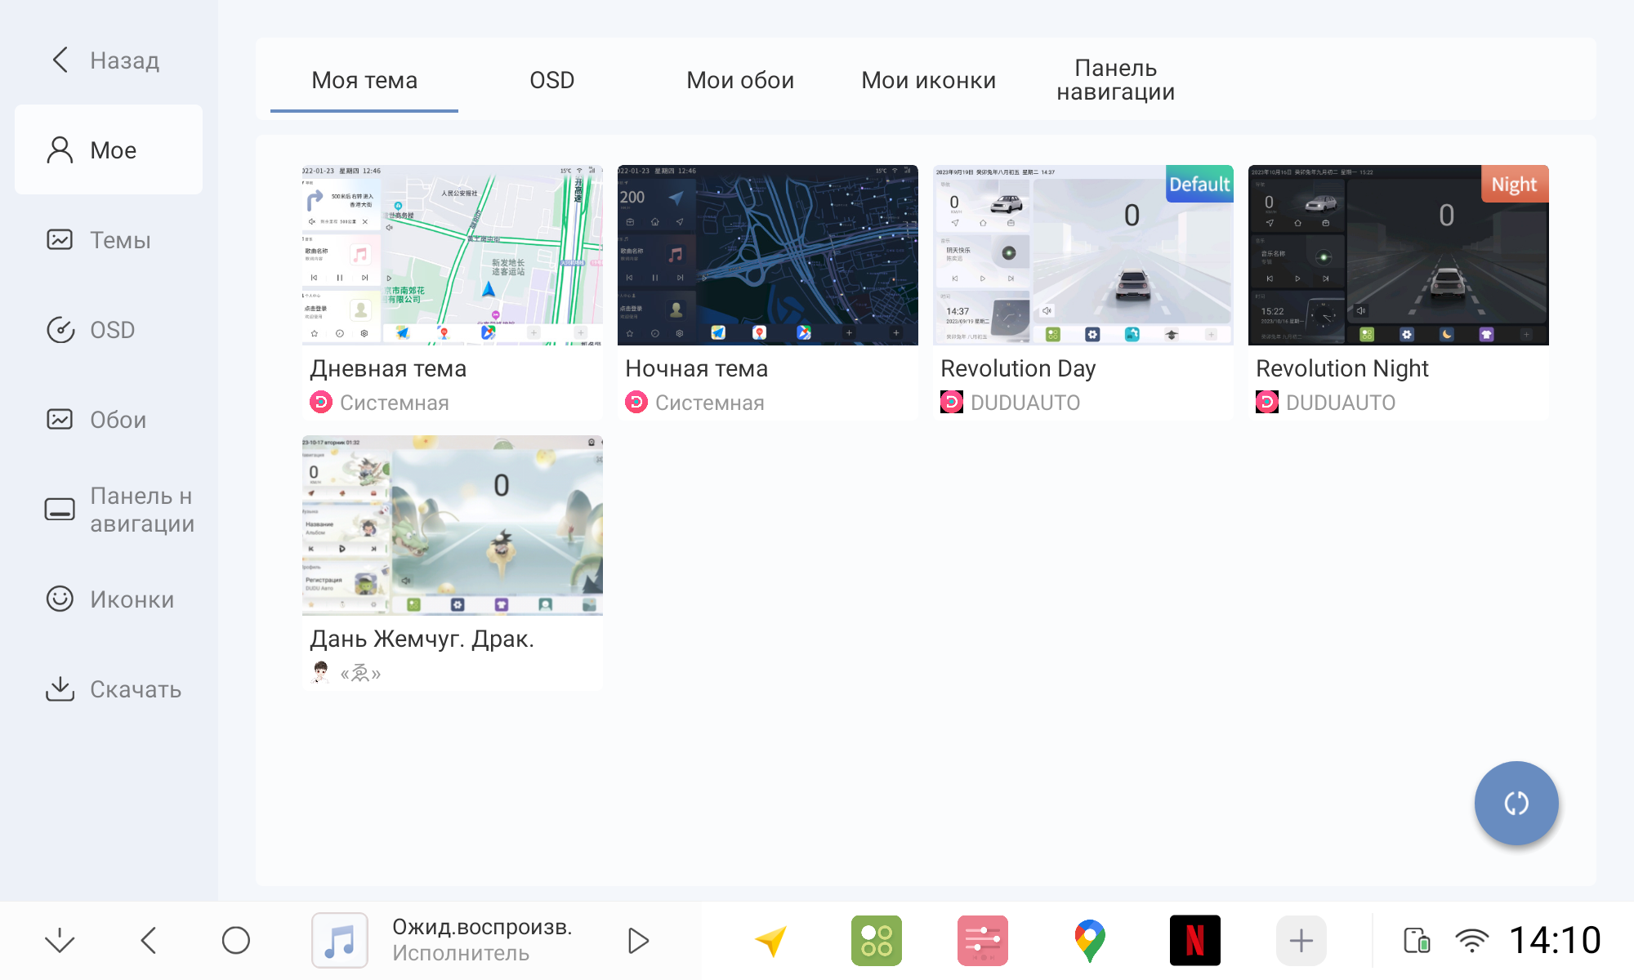Click the Revolution Night title text
The height and width of the screenshot is (980, 1634).
click(1342, 368)
